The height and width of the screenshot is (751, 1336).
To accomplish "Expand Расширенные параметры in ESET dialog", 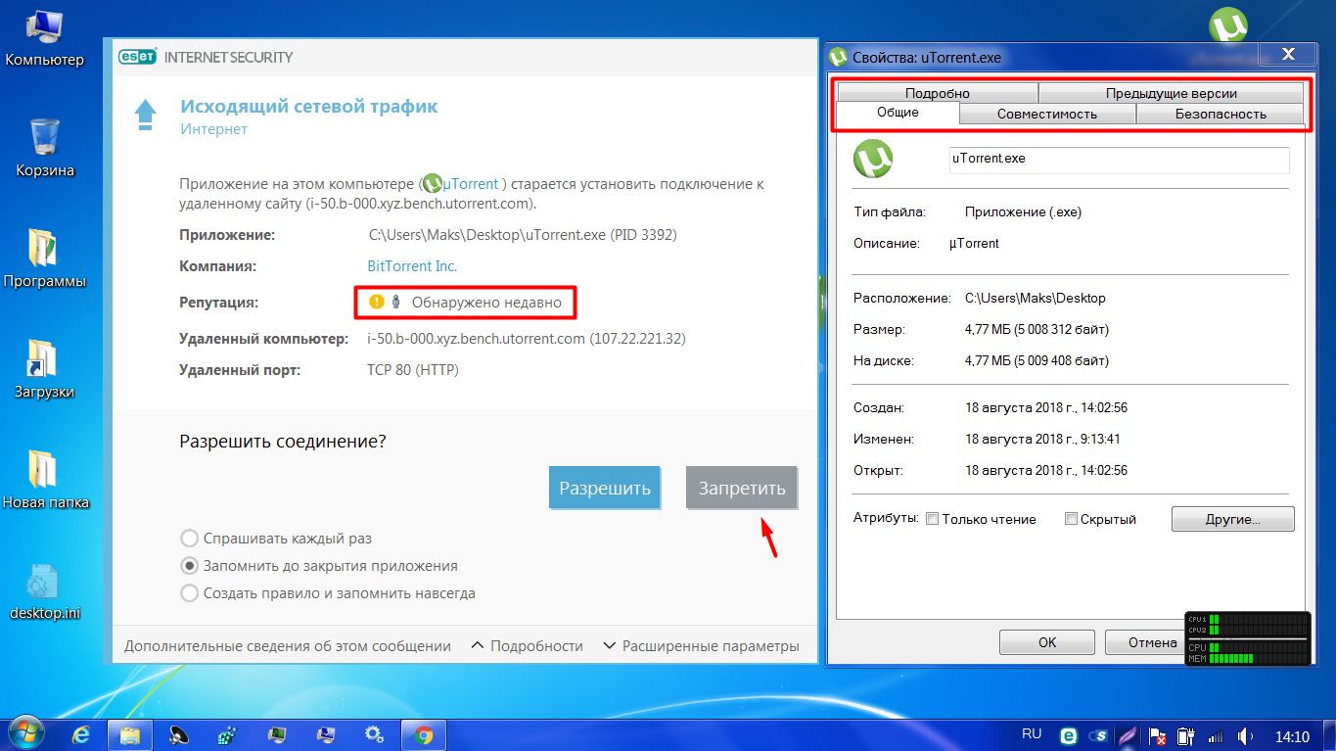I will (701, 646).
